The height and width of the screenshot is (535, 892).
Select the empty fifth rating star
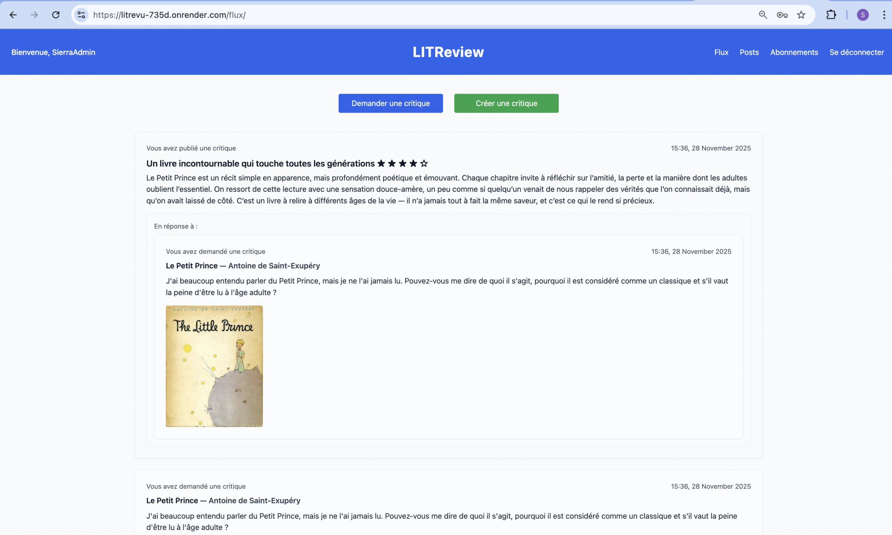pos(424,163)
